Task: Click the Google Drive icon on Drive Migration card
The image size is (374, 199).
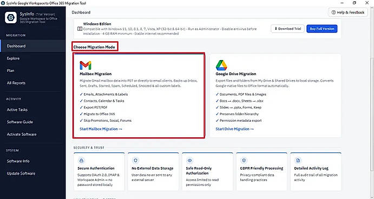Action: click(x=221, y=65)
